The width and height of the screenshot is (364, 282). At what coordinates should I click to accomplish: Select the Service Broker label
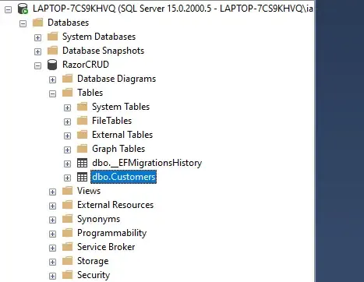click(106, 247)
